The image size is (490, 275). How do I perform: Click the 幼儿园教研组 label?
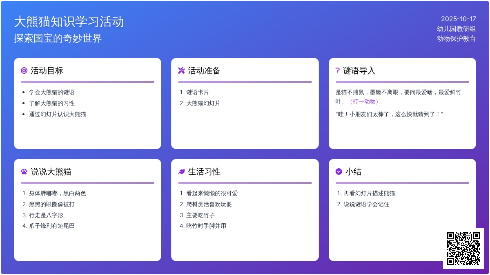coord(456,29)
